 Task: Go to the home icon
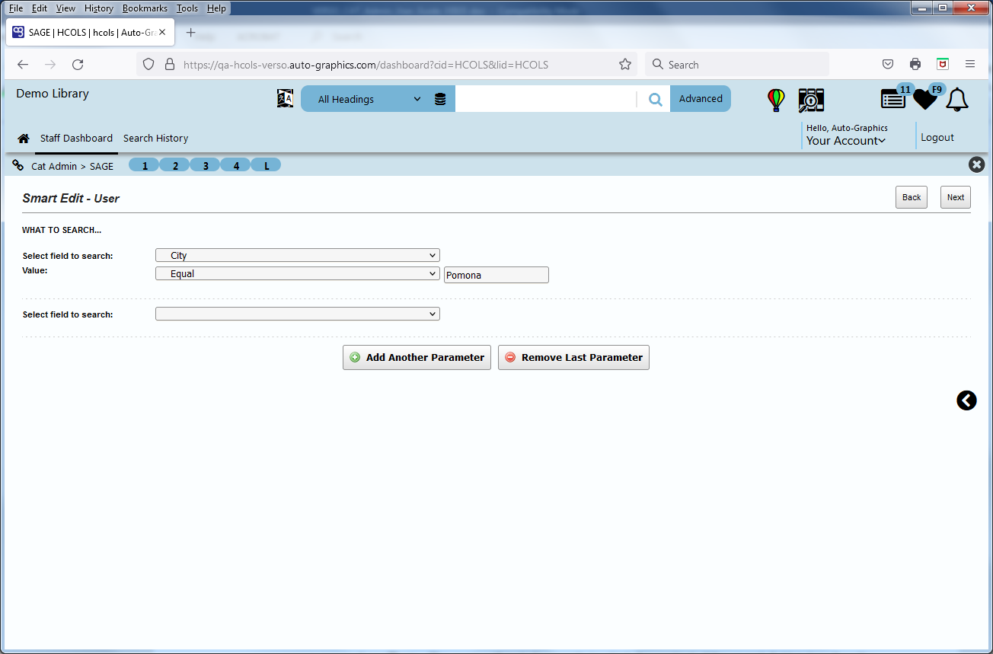click(24, 139)
